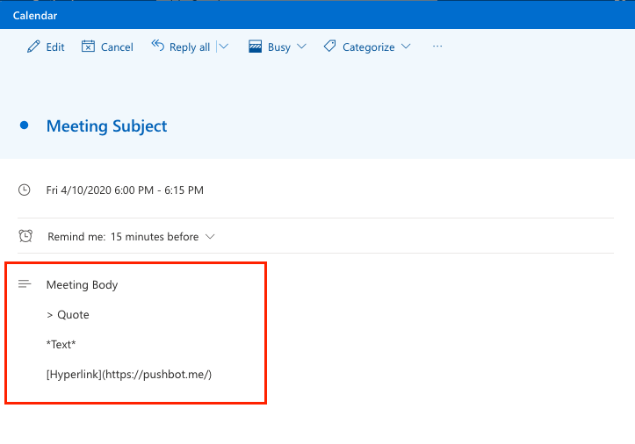Open the 15 minutes before reminder dropdown

coord(162,237)
